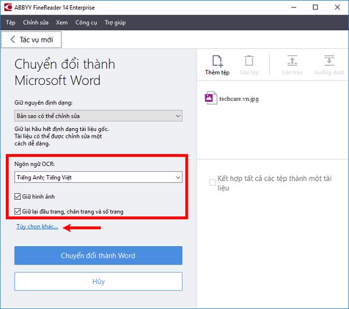Viewport: 349px width, 309px height.
Task: Open the Tùy chọn khác link
Action: point(37,227)
